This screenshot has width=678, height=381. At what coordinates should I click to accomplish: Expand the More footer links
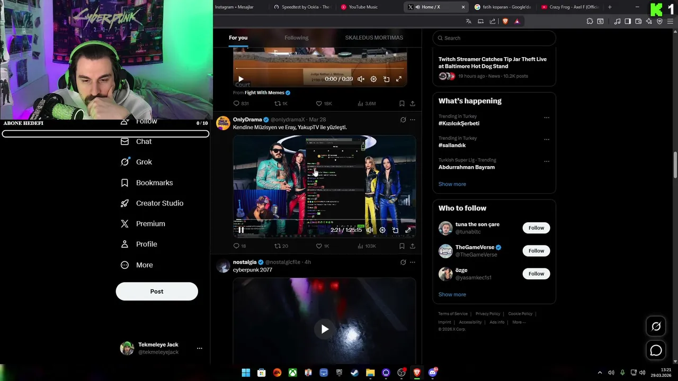click(x=519, y=322)
